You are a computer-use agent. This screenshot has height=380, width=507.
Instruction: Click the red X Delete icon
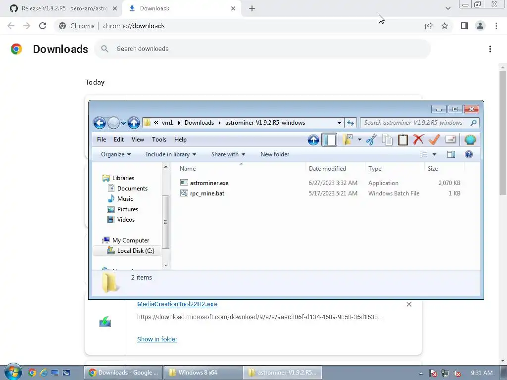pos(418,140)
